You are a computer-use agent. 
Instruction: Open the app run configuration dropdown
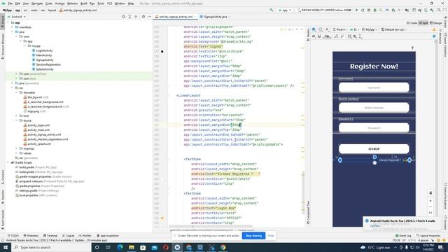click(x=285, y=10)
